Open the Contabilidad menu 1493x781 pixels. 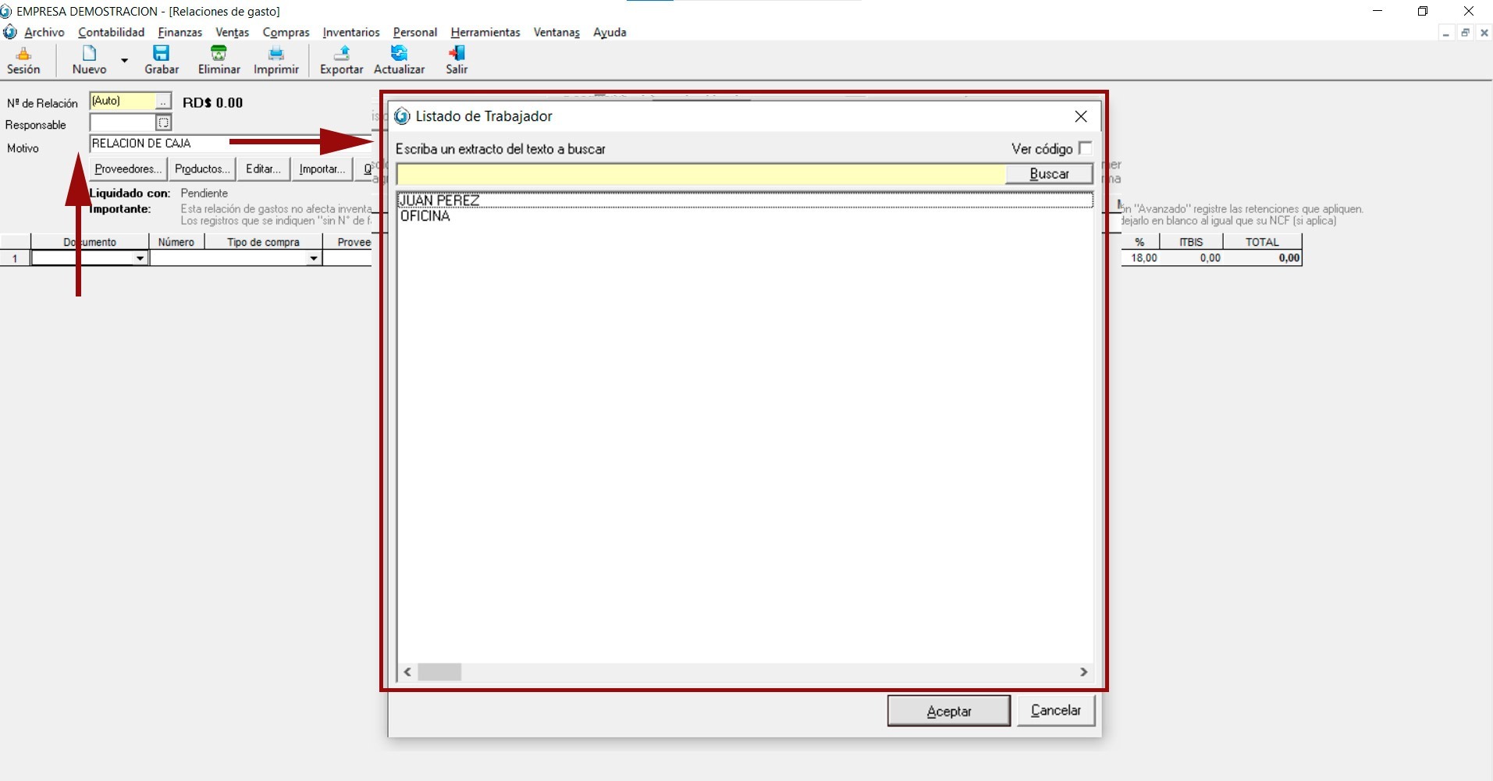111,32
